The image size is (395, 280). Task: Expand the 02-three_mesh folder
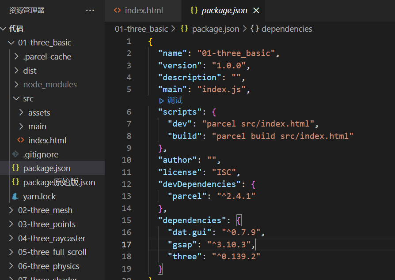(x=11, y=210)
